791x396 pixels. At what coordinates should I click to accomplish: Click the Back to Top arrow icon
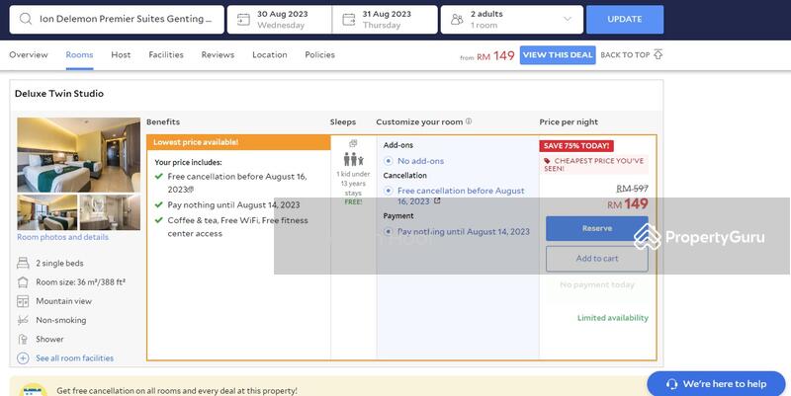coord(659,55)
